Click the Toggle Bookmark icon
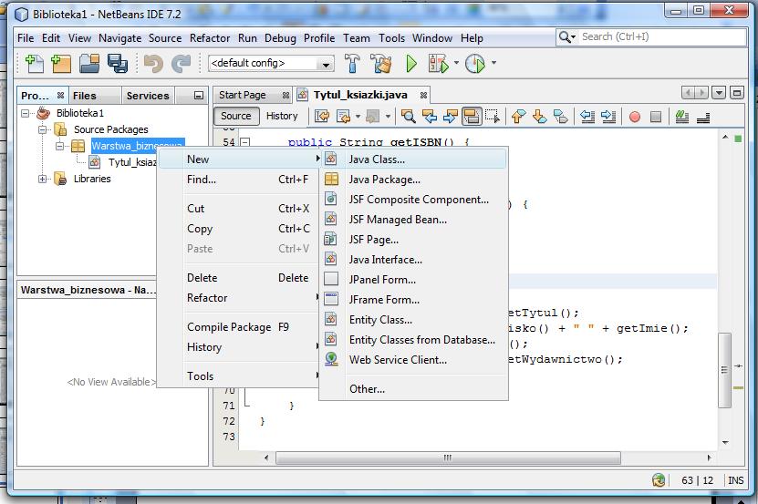The height and width of the screenshot is (504, 758). point(561,117)
